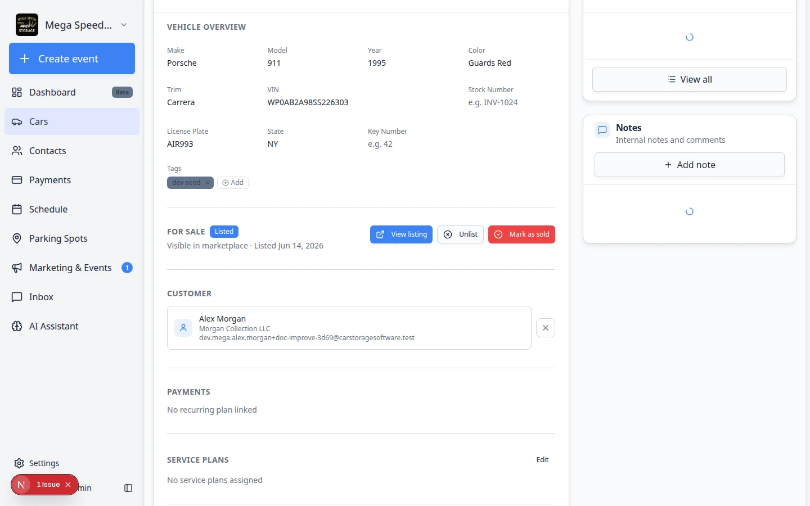Click the Add note button

pyautogui.click(x=690, y=165)
